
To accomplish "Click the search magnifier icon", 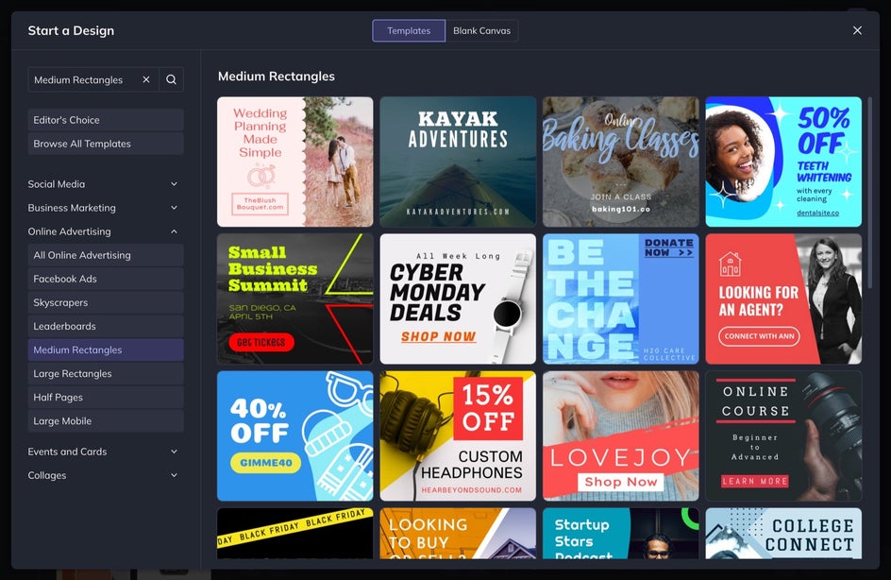I will tap(171, 79).
